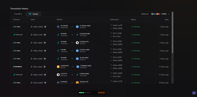Image resolution: width=197 pixels, height=97 pixels.
Task: Click the white ETH icon beside 0.01095 ETH
Action: [x=77, y=43]
